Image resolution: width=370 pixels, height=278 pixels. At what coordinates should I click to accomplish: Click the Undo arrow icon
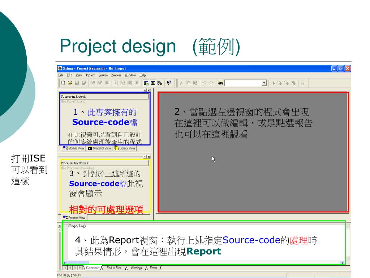click(x=204, y=83)
